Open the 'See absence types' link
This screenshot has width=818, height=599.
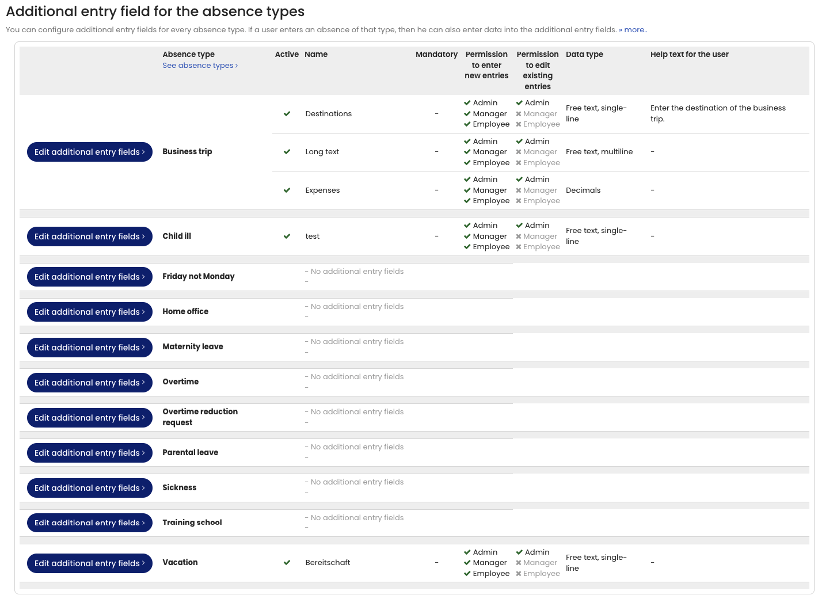200,66
